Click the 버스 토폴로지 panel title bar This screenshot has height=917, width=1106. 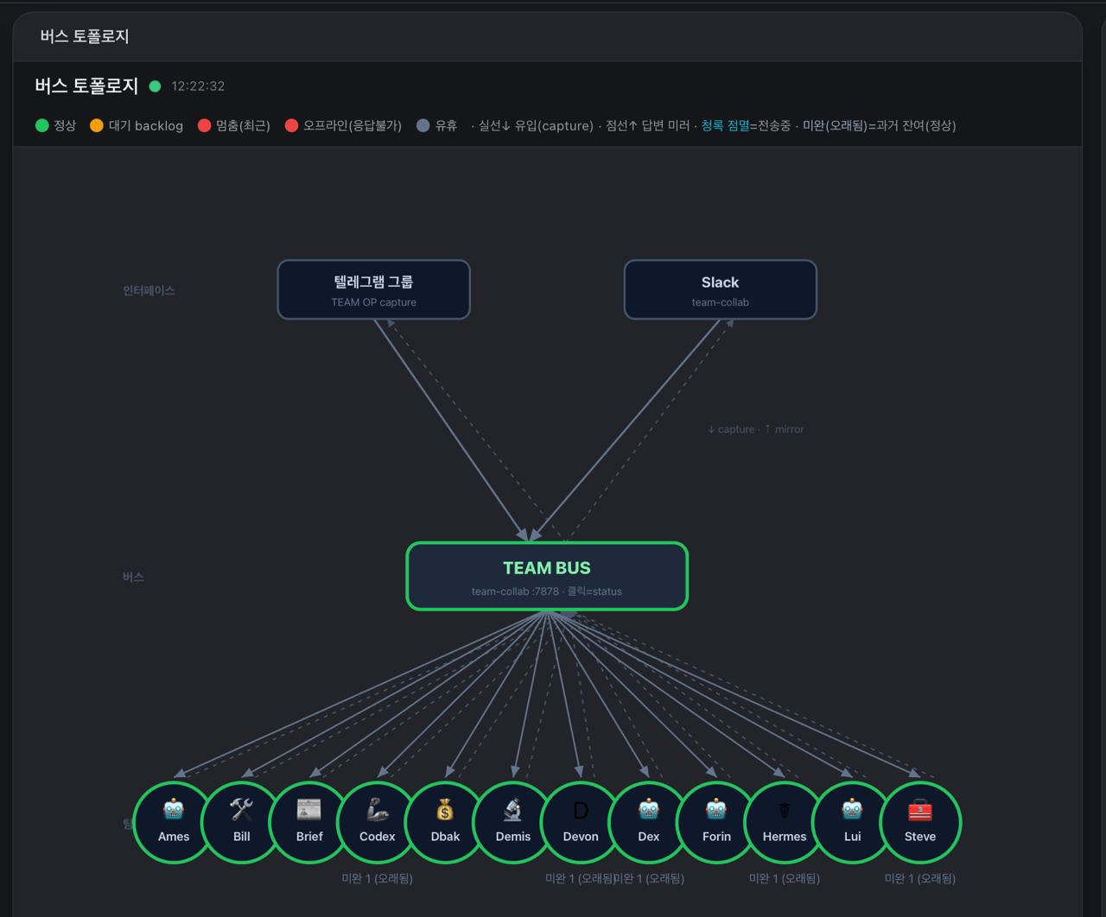pyautogui.click(x=547, y=36)
